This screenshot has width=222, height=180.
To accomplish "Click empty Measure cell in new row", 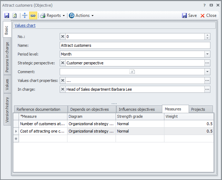I will (x=43, y=139).
